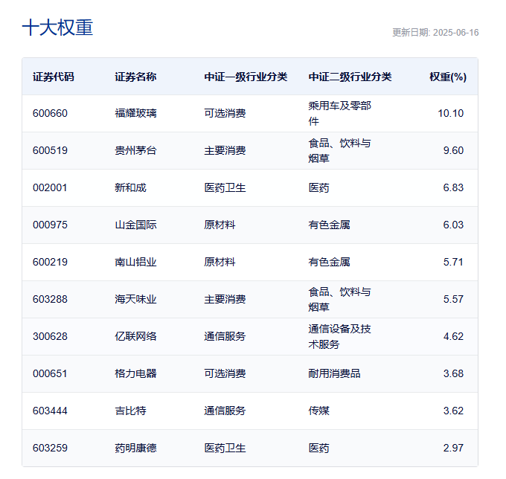Click the 耐用消费品 industry cell
The width and height of the screenshot is (506, 479).
coord(334,373)
